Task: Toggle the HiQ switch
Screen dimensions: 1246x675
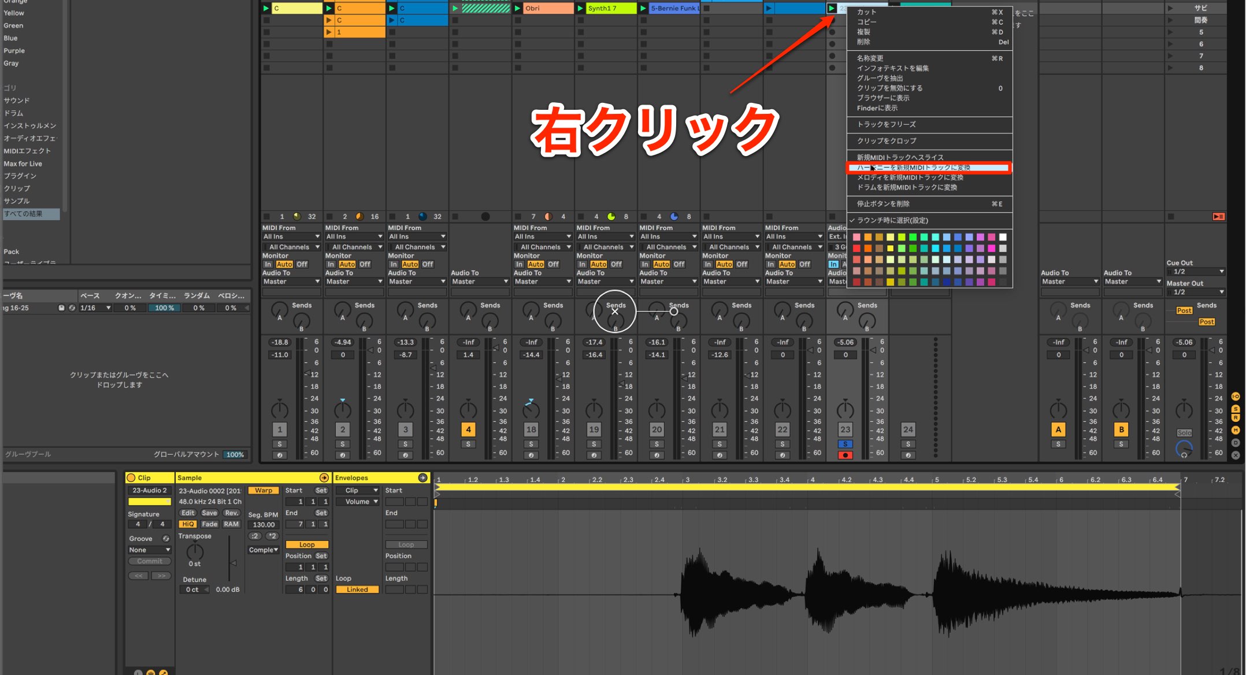Action: tap(188, 524)
